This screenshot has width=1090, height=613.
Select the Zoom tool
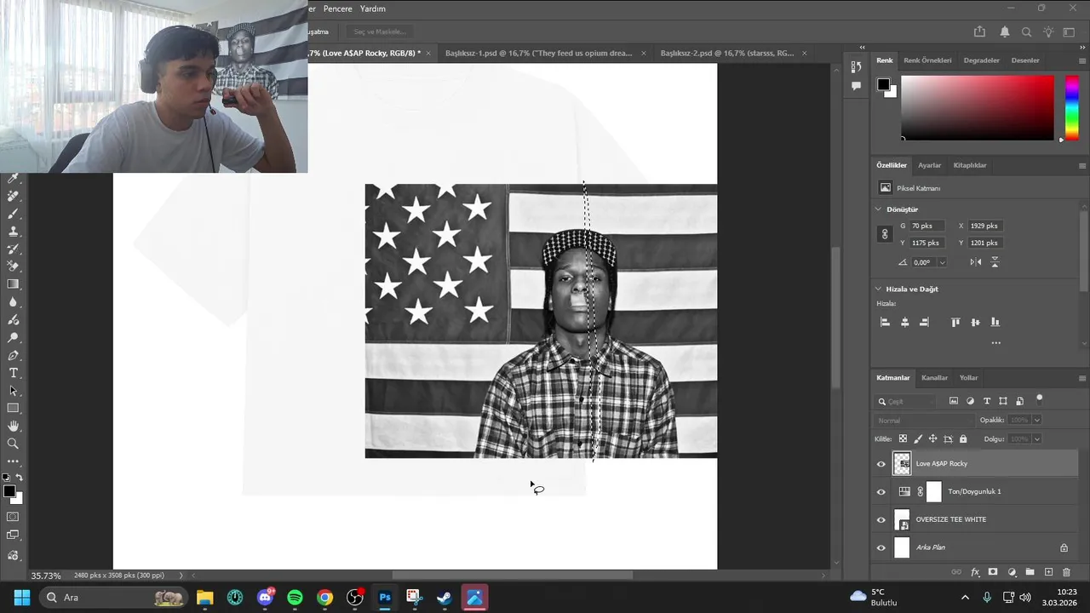13,444
